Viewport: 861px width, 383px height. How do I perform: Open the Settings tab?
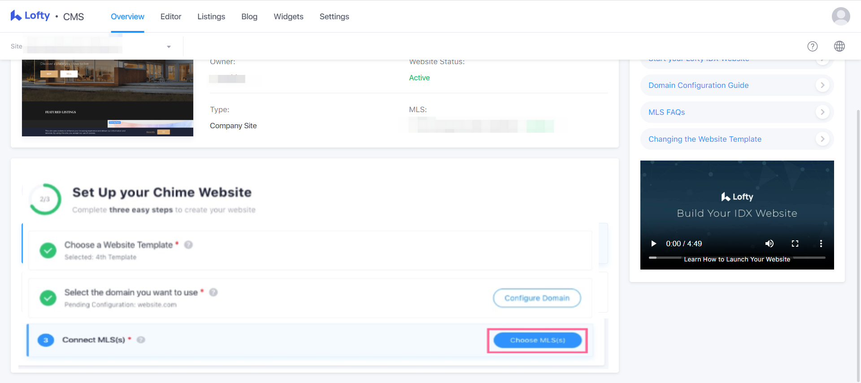(334, 17)
